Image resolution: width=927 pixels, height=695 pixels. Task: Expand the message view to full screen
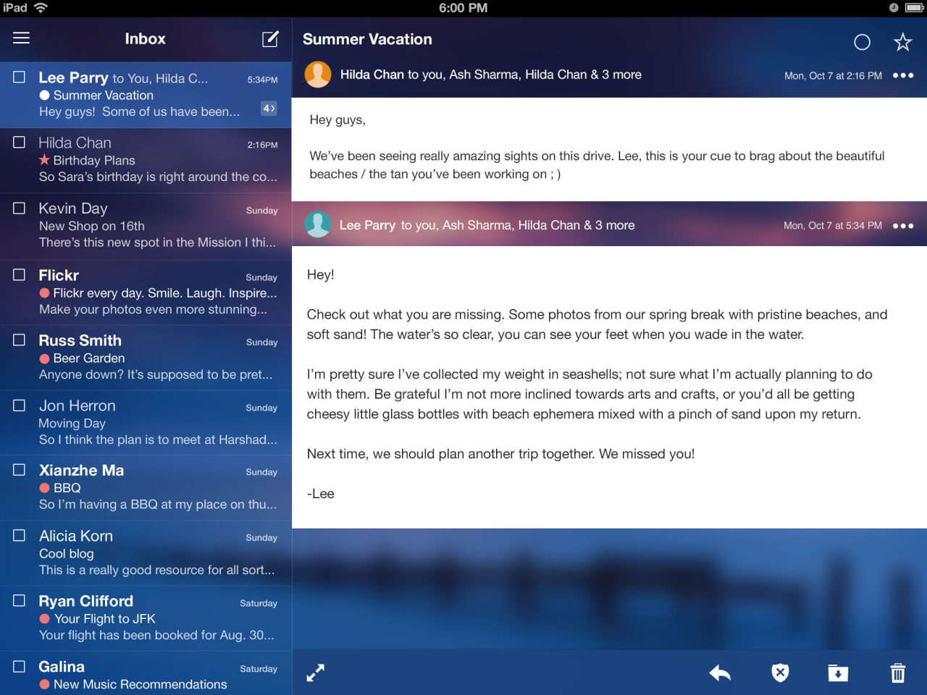(314, 673)
